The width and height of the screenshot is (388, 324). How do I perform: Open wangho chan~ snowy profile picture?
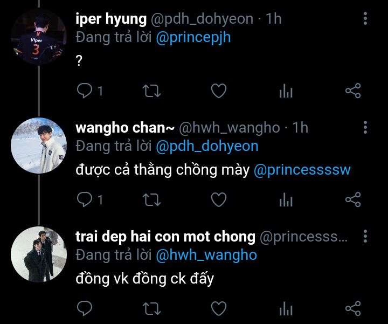tap(39, 146)
